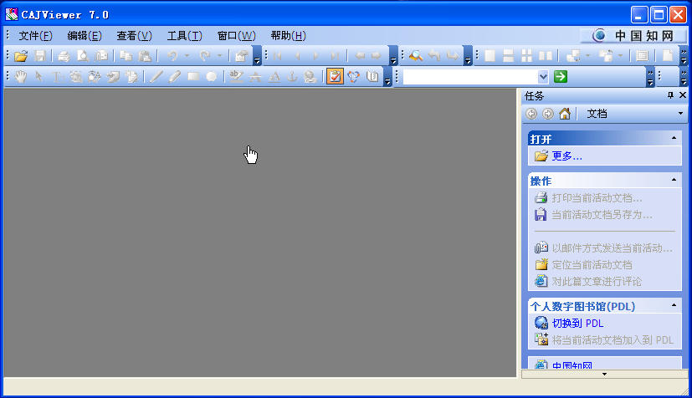The width and height of the screenshot is (692, 398).
Task: Select the straight line annotation tool
Action: tap(156, 77)
